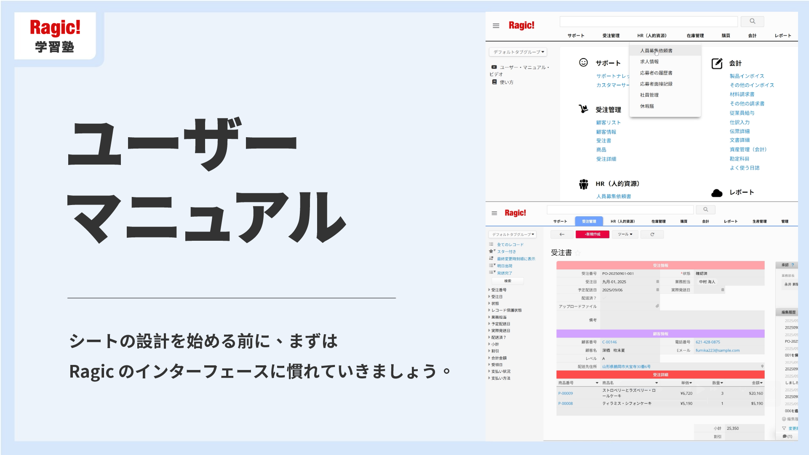The width and height of the screenshot is (809, 455).
Task: Click the refresh icon in the record toolbar
Action: [652, 234]
